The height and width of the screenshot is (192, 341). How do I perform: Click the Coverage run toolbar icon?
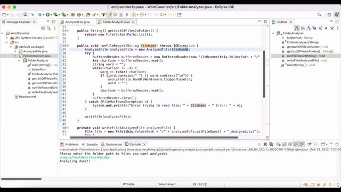click(55, 14)
